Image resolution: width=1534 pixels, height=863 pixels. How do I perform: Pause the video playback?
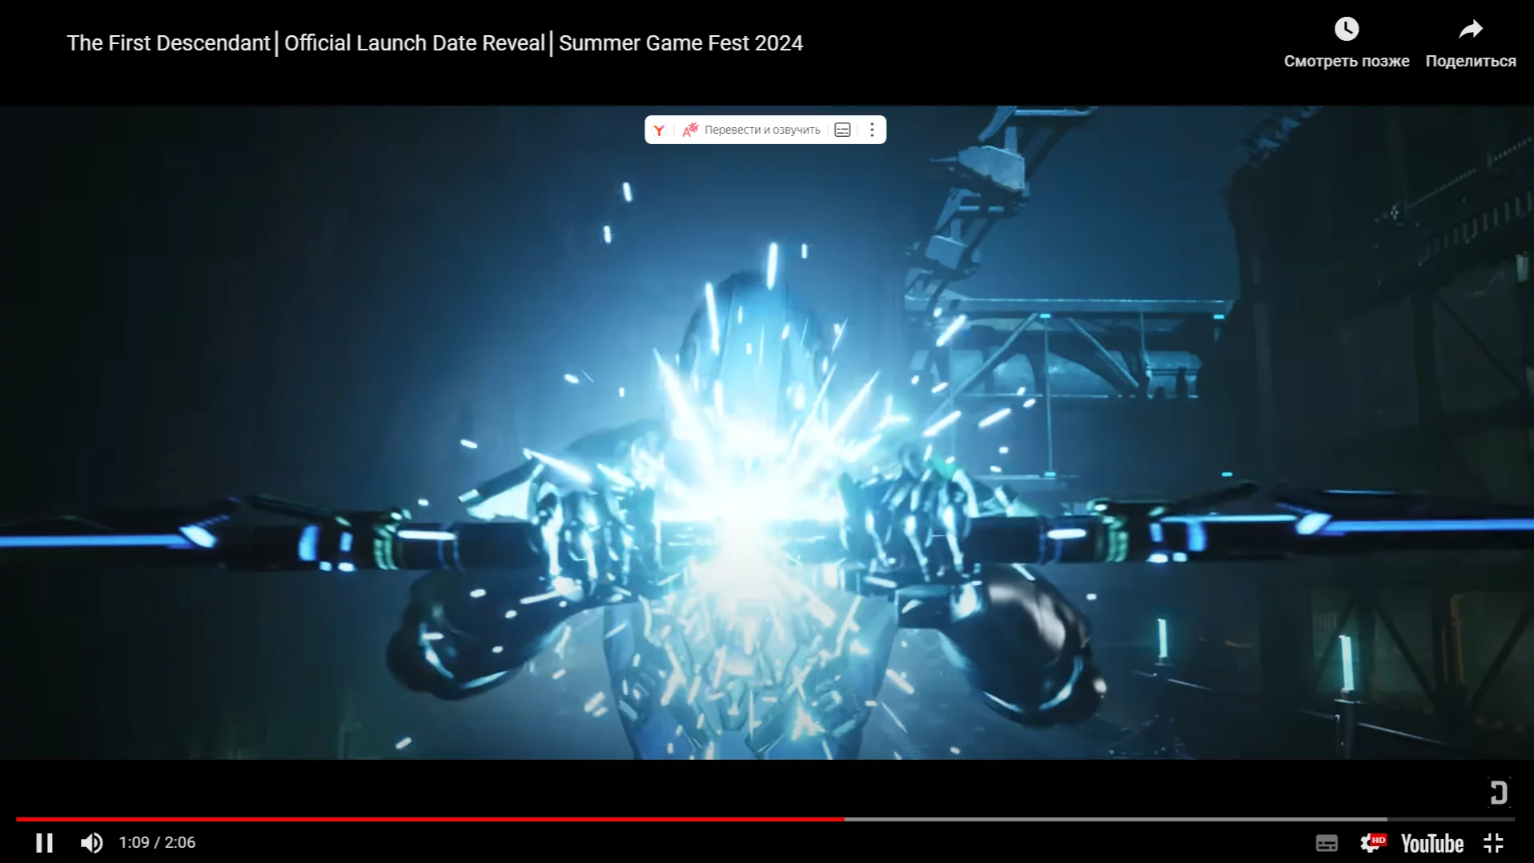click(44, 843)
